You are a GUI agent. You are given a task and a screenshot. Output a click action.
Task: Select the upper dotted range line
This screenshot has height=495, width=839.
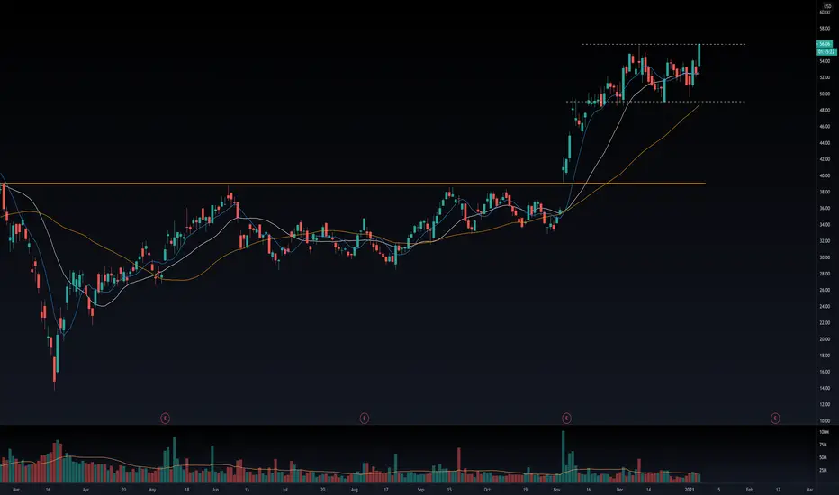click(x=663, y=44)
